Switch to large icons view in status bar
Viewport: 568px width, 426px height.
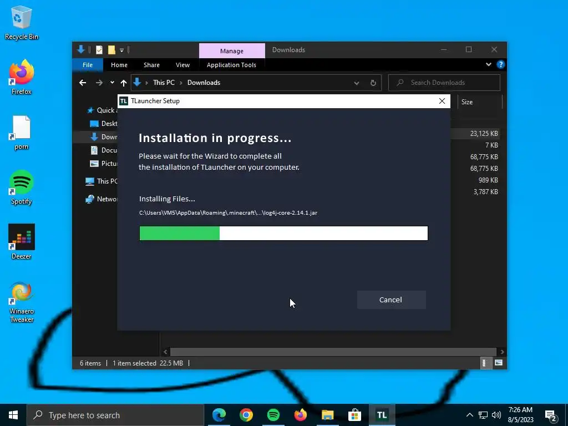click(x=499, y=363)
